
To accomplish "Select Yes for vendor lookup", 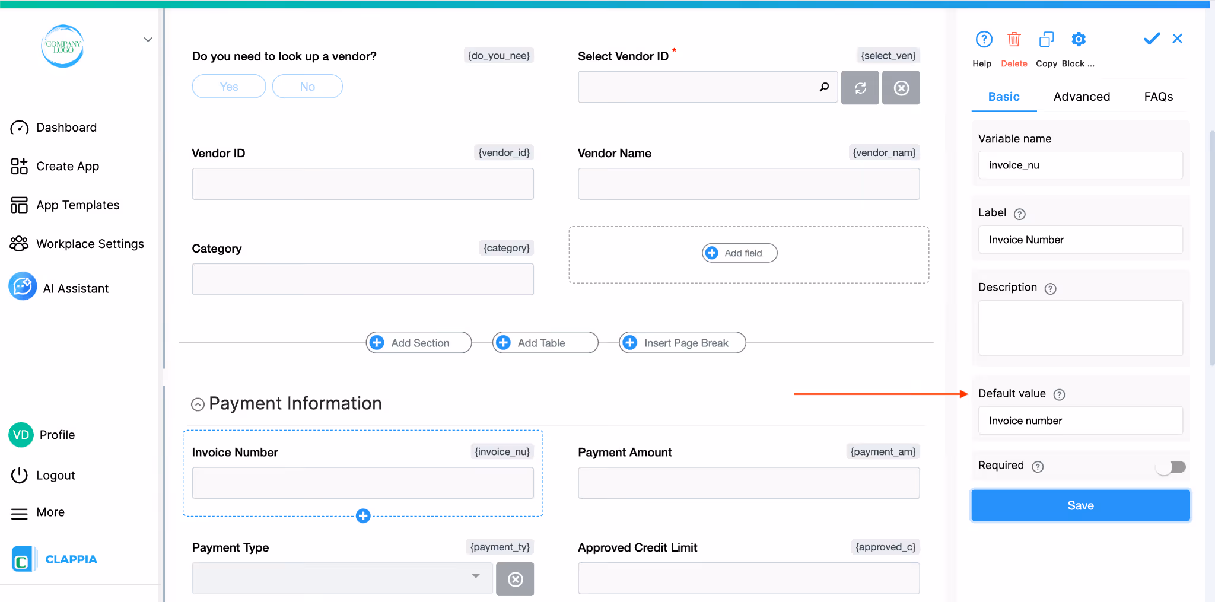I will [x=229, y=87].
